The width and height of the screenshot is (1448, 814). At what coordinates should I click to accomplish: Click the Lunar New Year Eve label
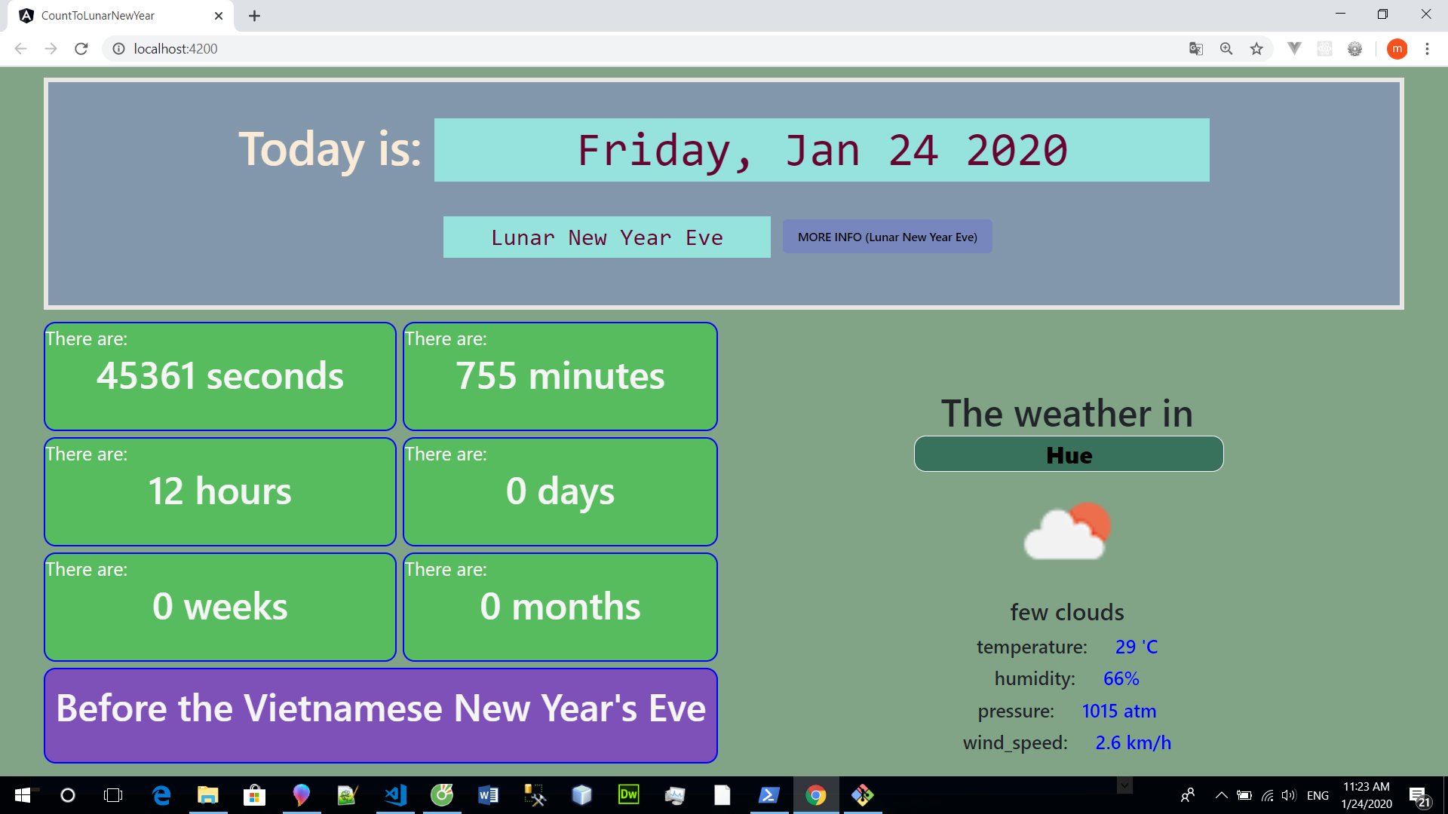pos(606,237)
